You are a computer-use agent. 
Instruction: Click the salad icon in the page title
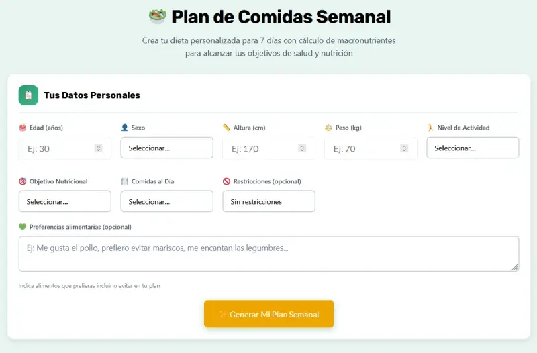157,16
